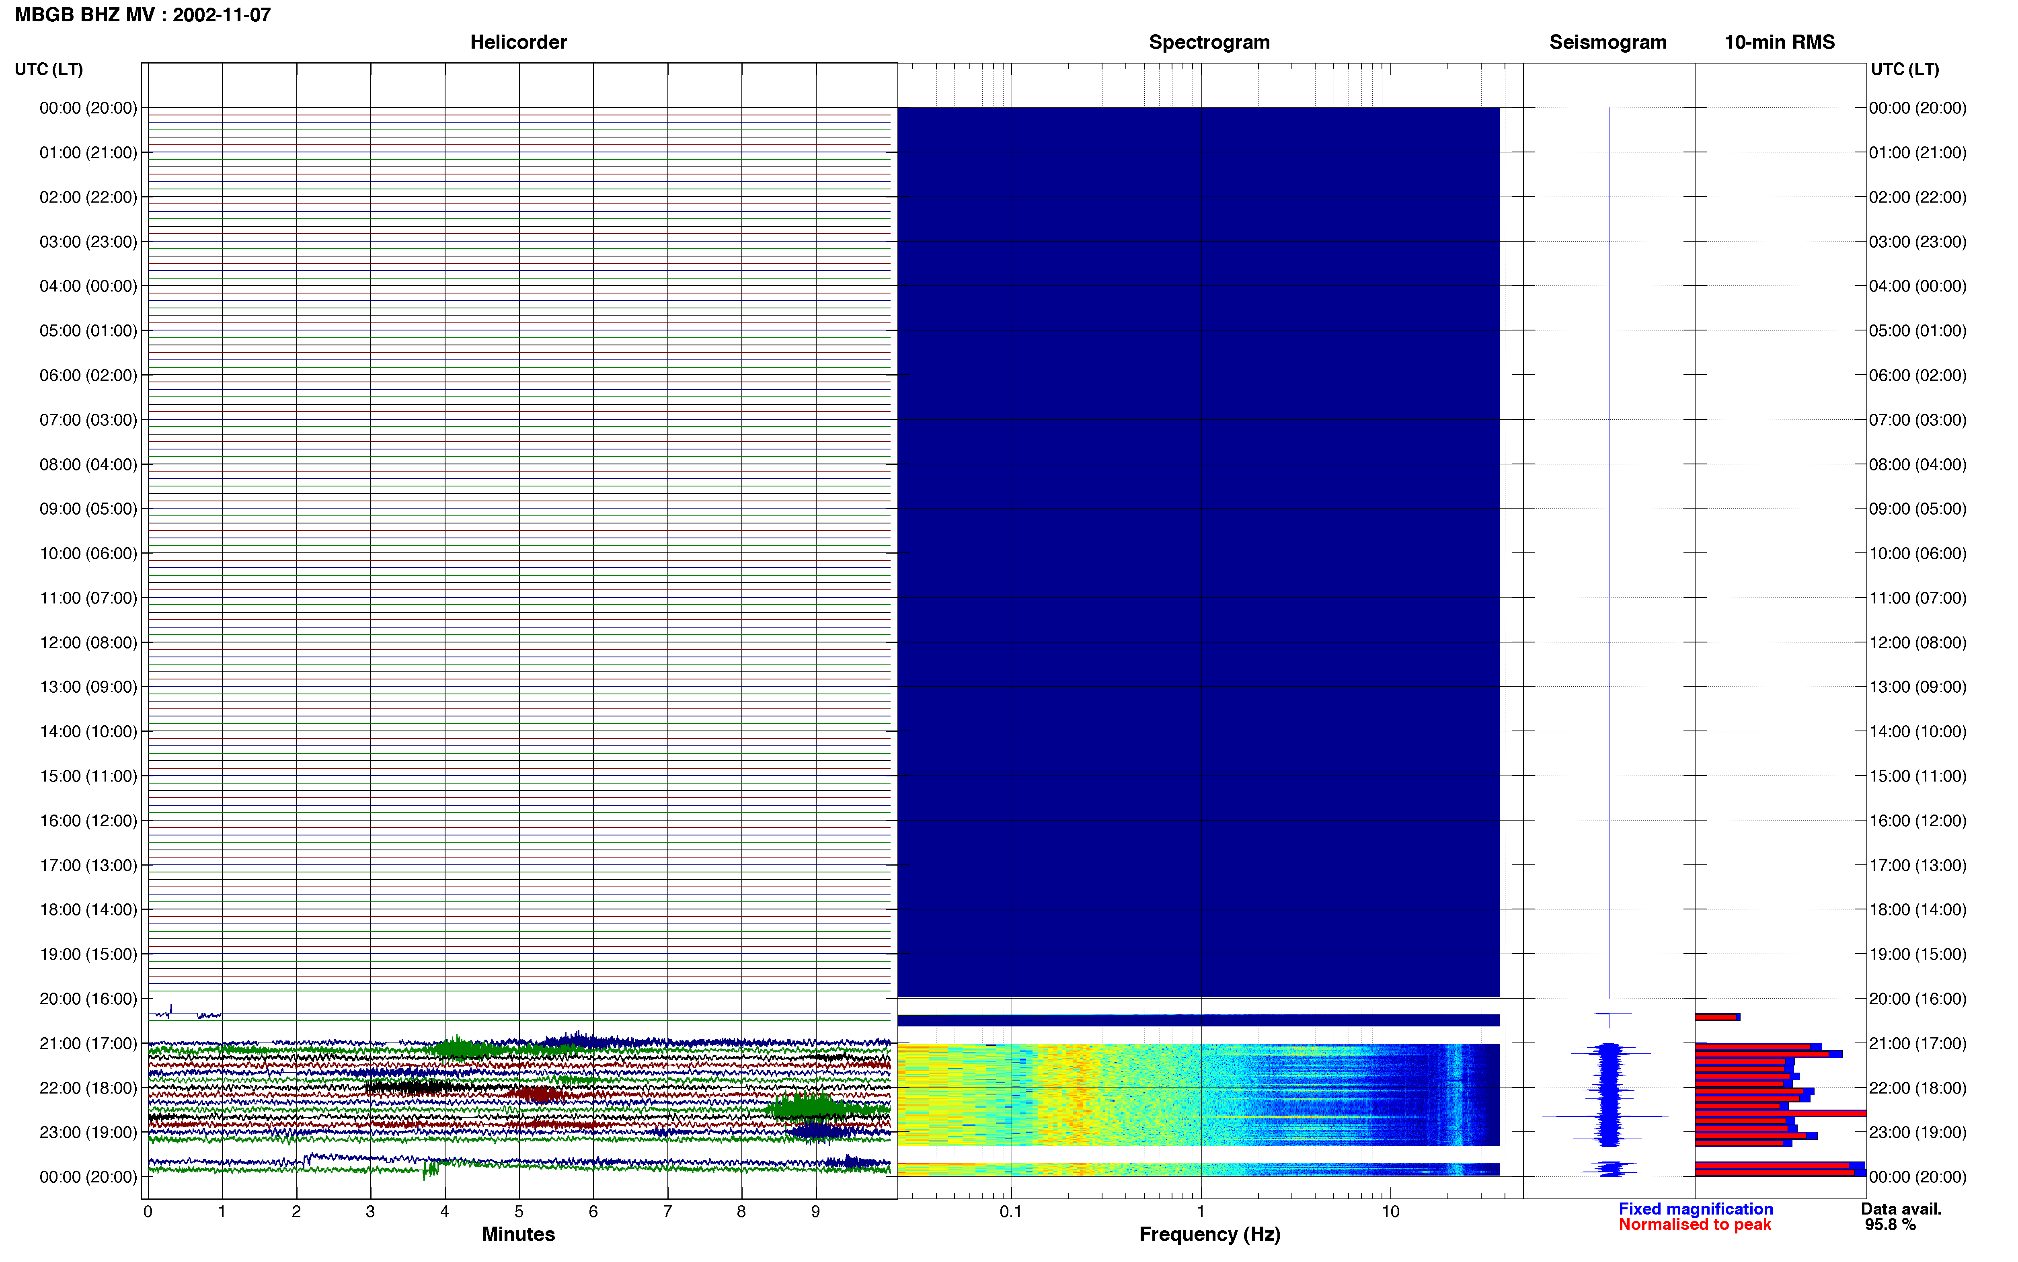This screenshot has width=2018, height=1262.
Task: Click left-axis time '08:00 (04:00)'
Action: tap(88, 464)
